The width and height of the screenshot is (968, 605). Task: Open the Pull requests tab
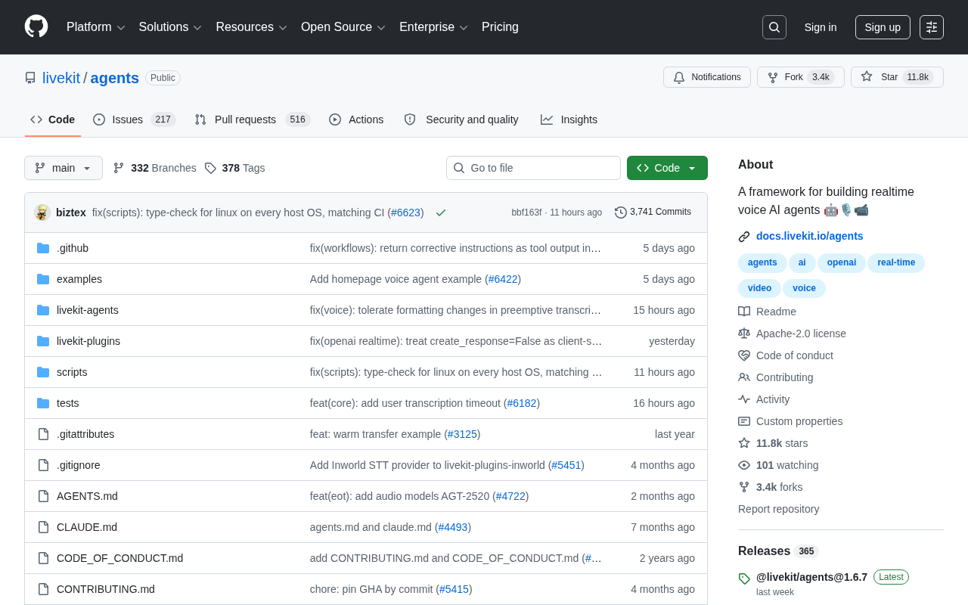[x=252, y=119]
